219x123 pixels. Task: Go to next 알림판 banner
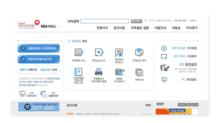click(197, 105)
